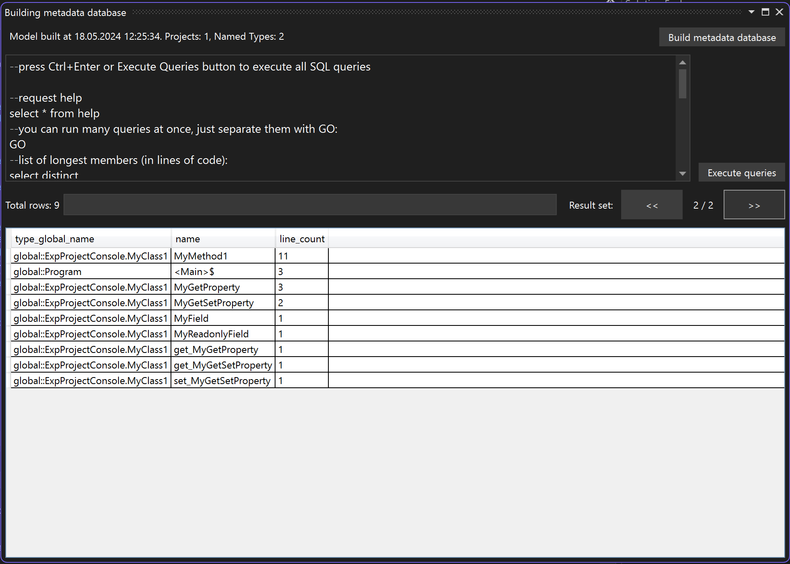Maximize the Building metadata database window
Viewport: 790px width, 564px height.
765,12
